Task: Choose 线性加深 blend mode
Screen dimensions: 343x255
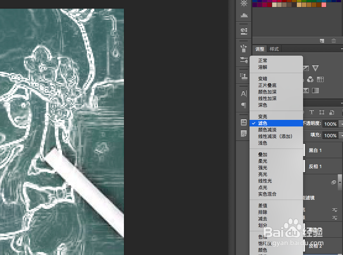Action: (276, 98)
